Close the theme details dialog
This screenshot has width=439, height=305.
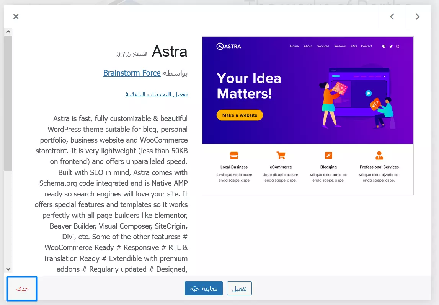click(16, 16)
